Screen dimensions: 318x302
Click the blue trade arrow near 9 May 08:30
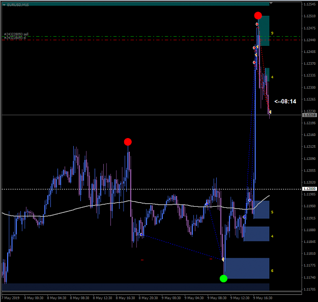tap(207, 204)
